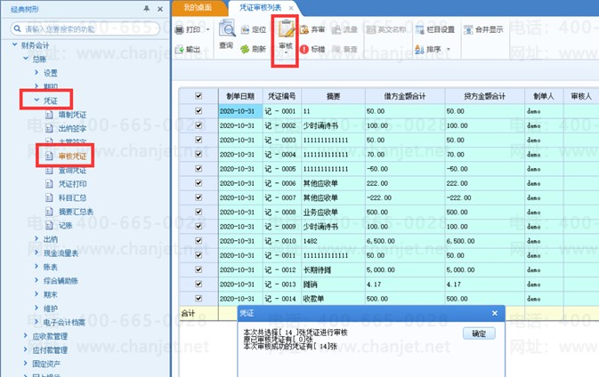This screenshot has width=599, height=377.
Task: Uncheck the checkbox for voucher 记-0006
Action: (x=198, y=183)
